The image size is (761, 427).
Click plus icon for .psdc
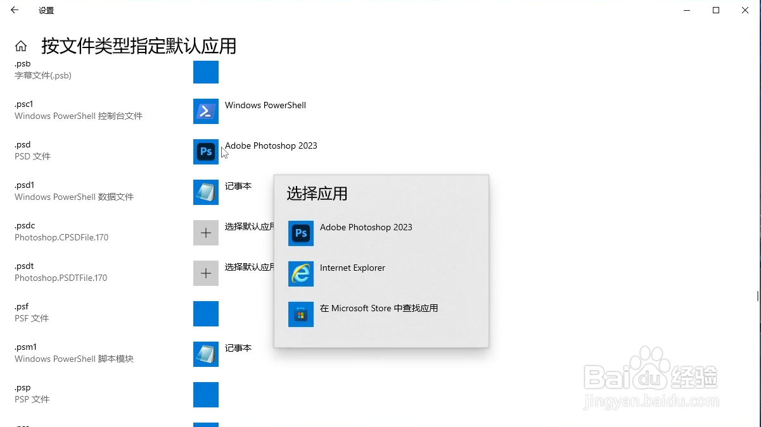[206, 233]
